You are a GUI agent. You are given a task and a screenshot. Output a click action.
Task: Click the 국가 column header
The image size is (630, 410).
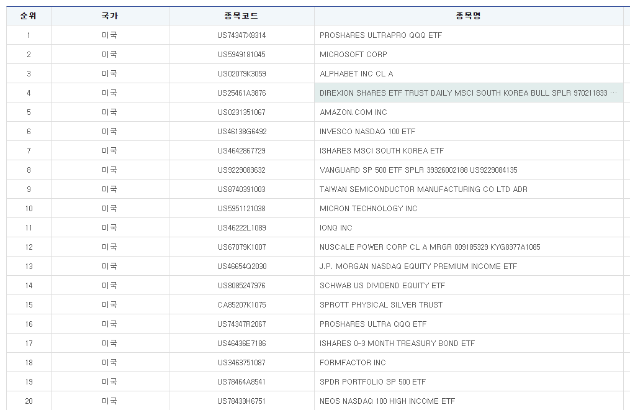(x=110, y=16)
